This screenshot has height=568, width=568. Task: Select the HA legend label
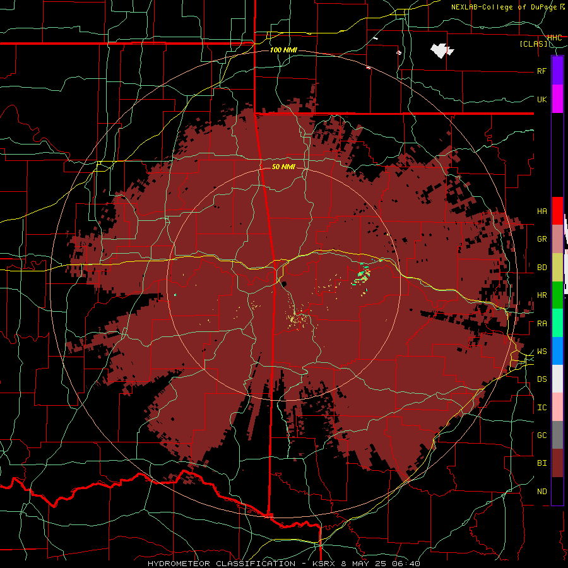(541, 211)
